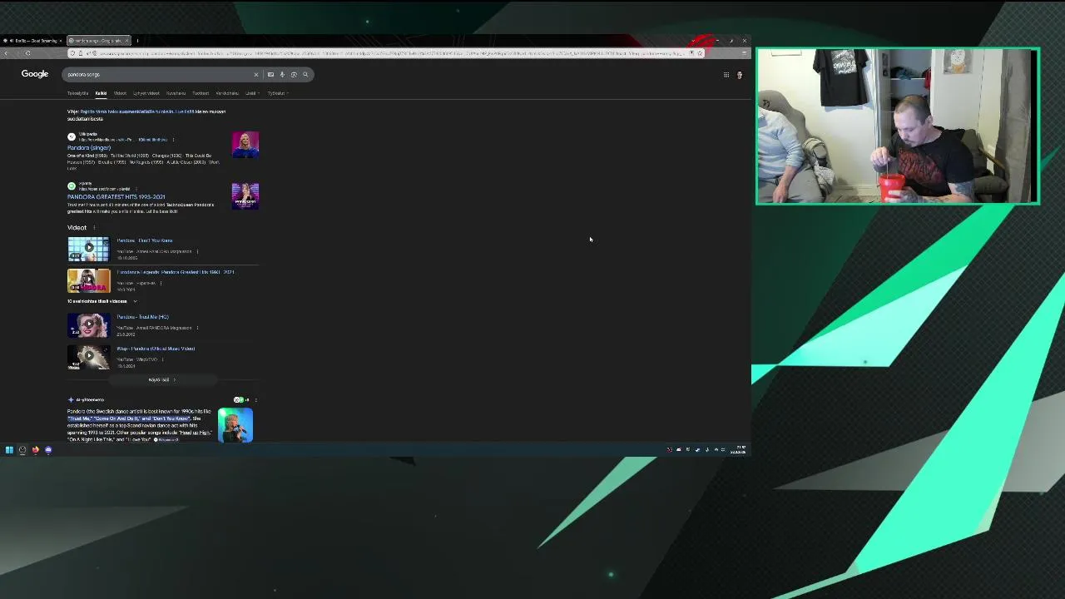
Task: Open Pandora - Don't You Know video link
Action: coord(145,240)
